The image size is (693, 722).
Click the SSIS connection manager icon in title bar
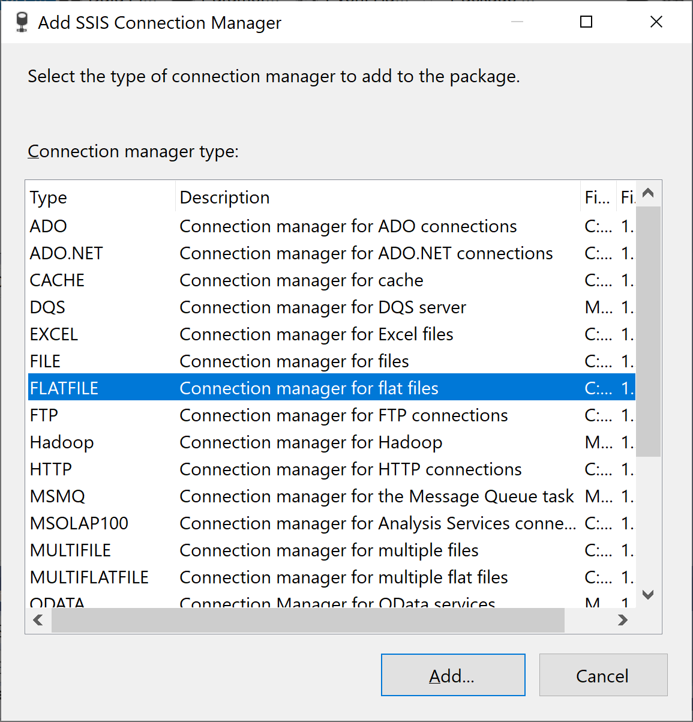(22, 22)
